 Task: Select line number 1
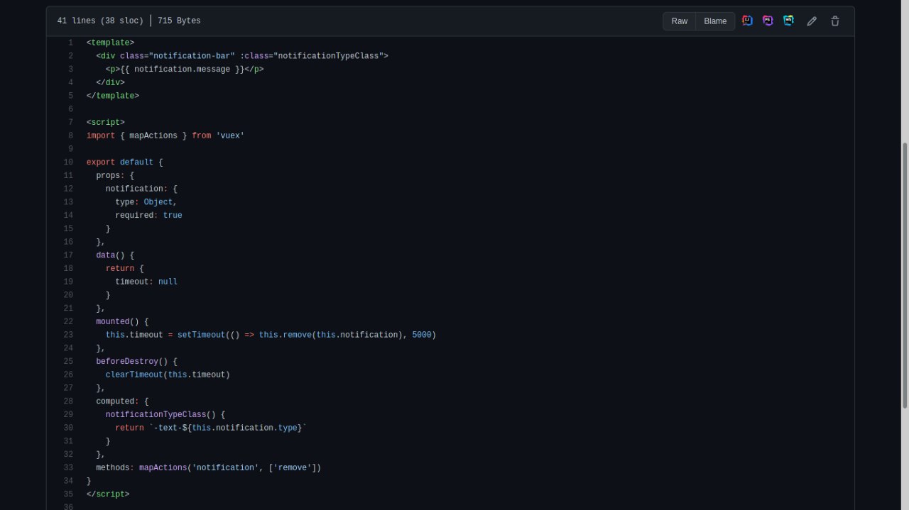70,43
